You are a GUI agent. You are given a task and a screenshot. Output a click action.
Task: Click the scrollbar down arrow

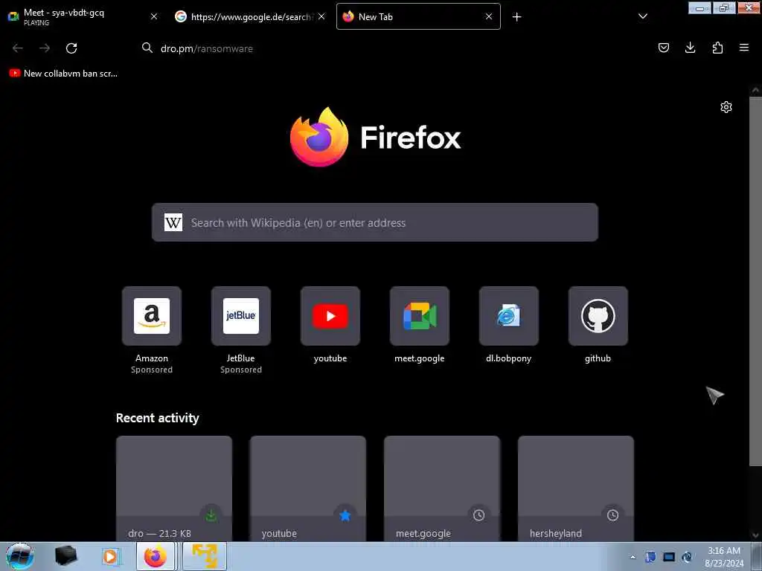[755, 535]
